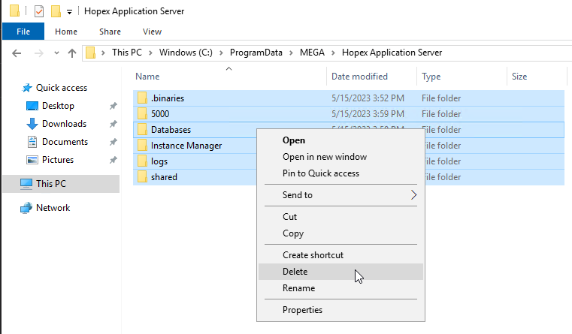The image size is (572, 334).
Task: Switch to the Share ribbon tab
Action: [110, 32]
